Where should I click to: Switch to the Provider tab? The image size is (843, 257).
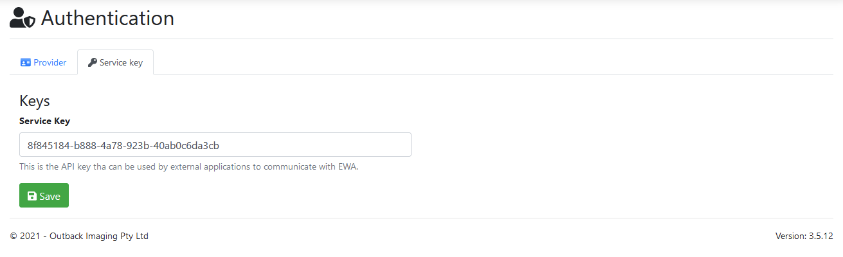click(x=44, y=62)
